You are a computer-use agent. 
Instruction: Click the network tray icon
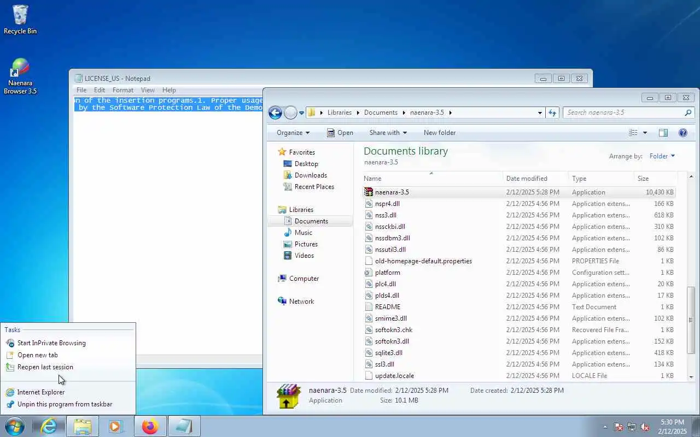pos(632,427)
